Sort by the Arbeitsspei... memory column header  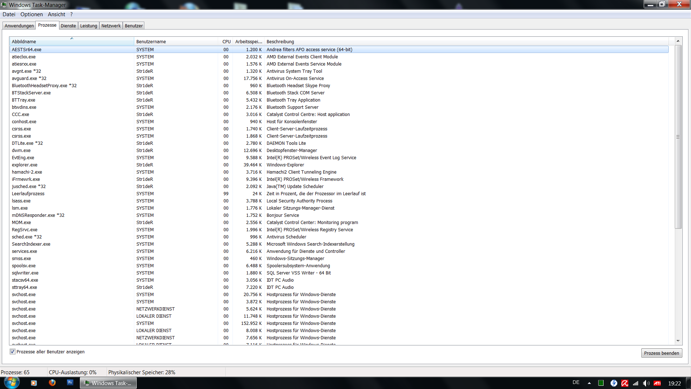[x=248, y=41]
